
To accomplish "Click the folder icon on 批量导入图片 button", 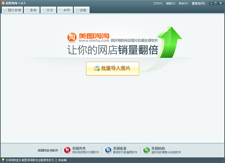I will pyautogui.click(x=97, y=68).
